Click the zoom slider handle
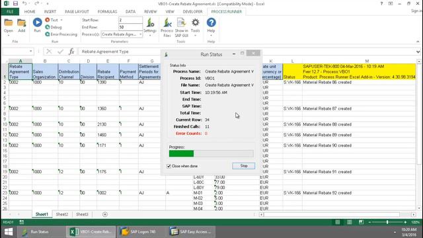Viewport: 423px width, 238px height. pyautogui.click(x=387, y=222)
